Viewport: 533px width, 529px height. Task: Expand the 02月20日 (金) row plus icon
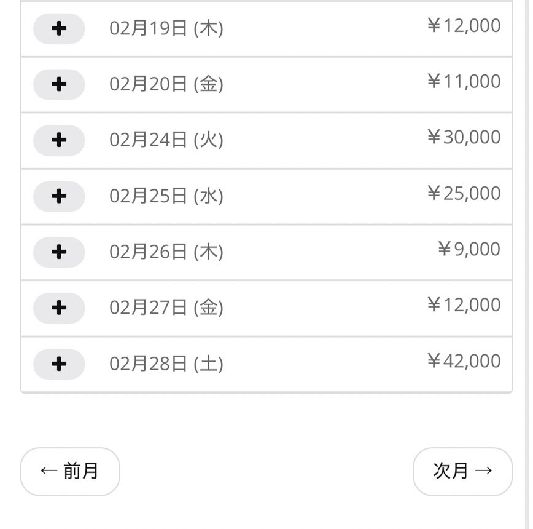tap(59, 85)
